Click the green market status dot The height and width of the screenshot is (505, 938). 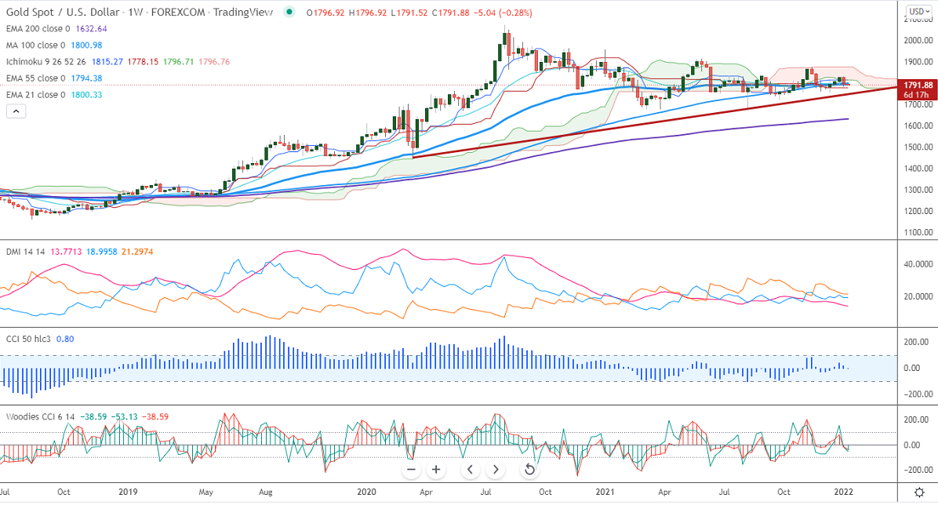(289, 12)
